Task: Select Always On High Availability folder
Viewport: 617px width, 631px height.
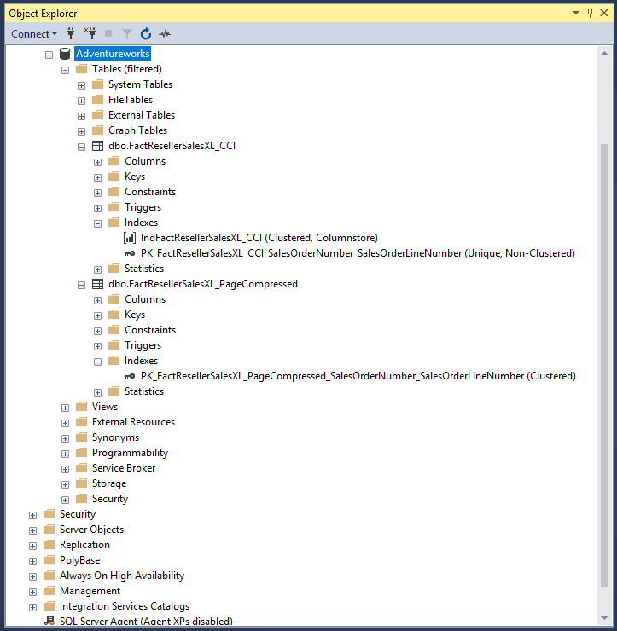Action: [122, 576]
